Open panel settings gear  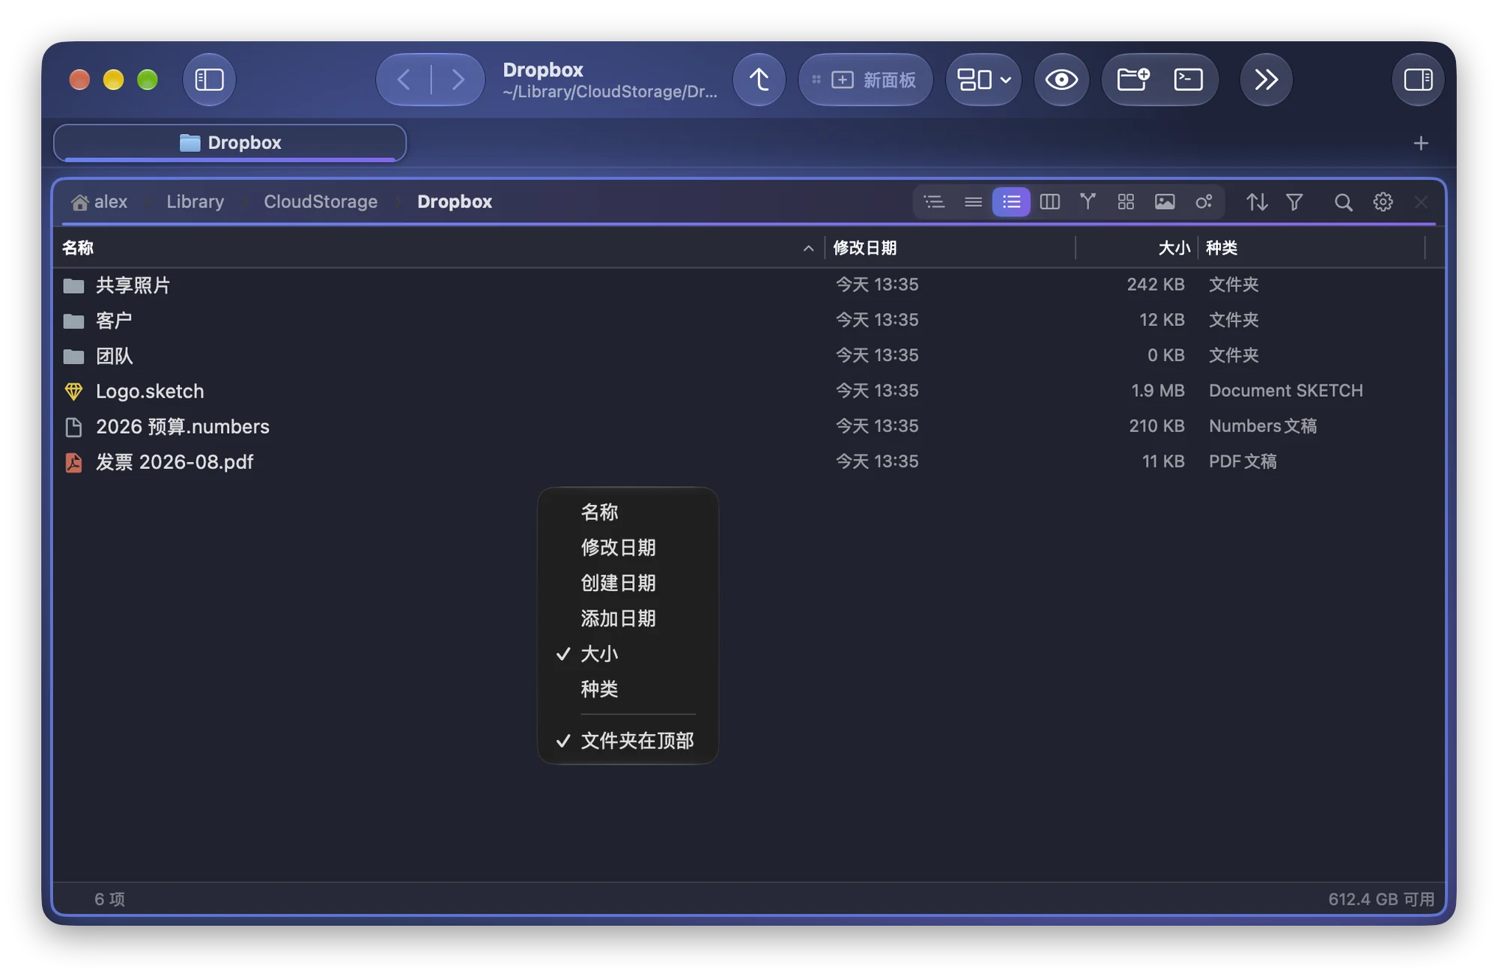pyautogui.click(x=1383, y=201)
